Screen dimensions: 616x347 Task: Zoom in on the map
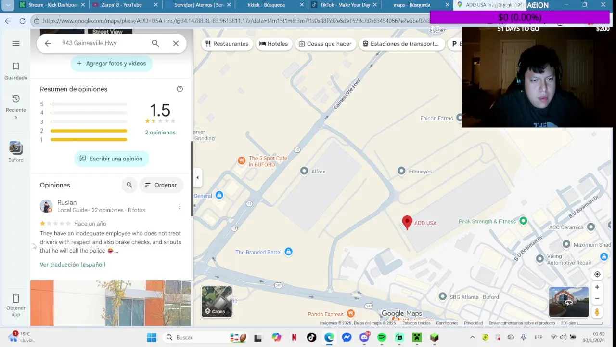click(597, 287)
